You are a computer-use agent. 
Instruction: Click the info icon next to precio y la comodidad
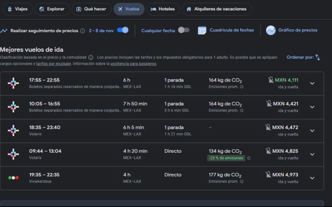coord(91,57)
